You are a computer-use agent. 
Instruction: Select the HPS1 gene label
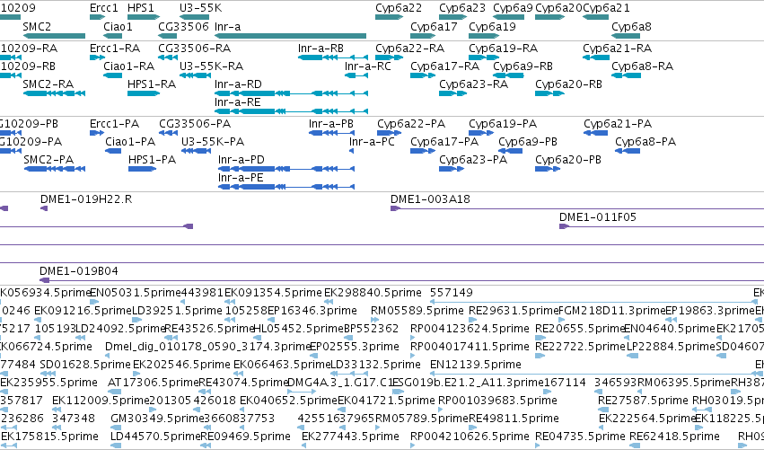[140, 8]
